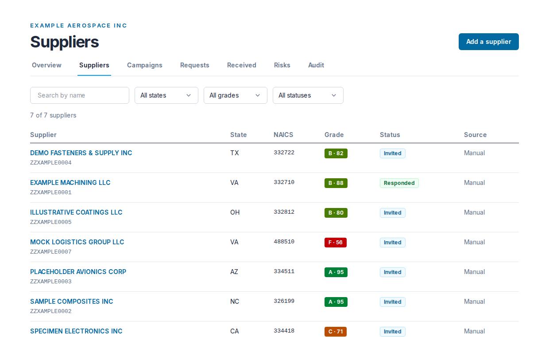This screenshot has width=549, height=337.
Task: Click the NAICS column header
Action: (283, 135)
